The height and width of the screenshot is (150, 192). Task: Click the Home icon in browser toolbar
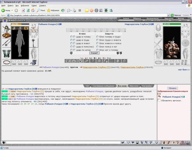[x=33, y=11]
